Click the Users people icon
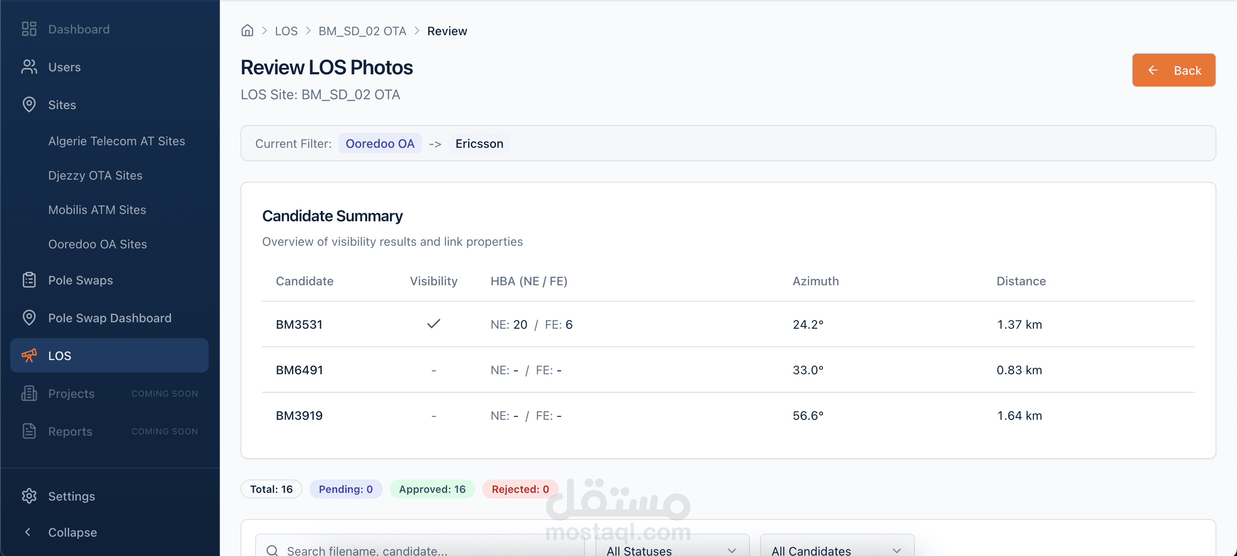The height and width of the screenshot is (556, 1237). tap(29, 67)
